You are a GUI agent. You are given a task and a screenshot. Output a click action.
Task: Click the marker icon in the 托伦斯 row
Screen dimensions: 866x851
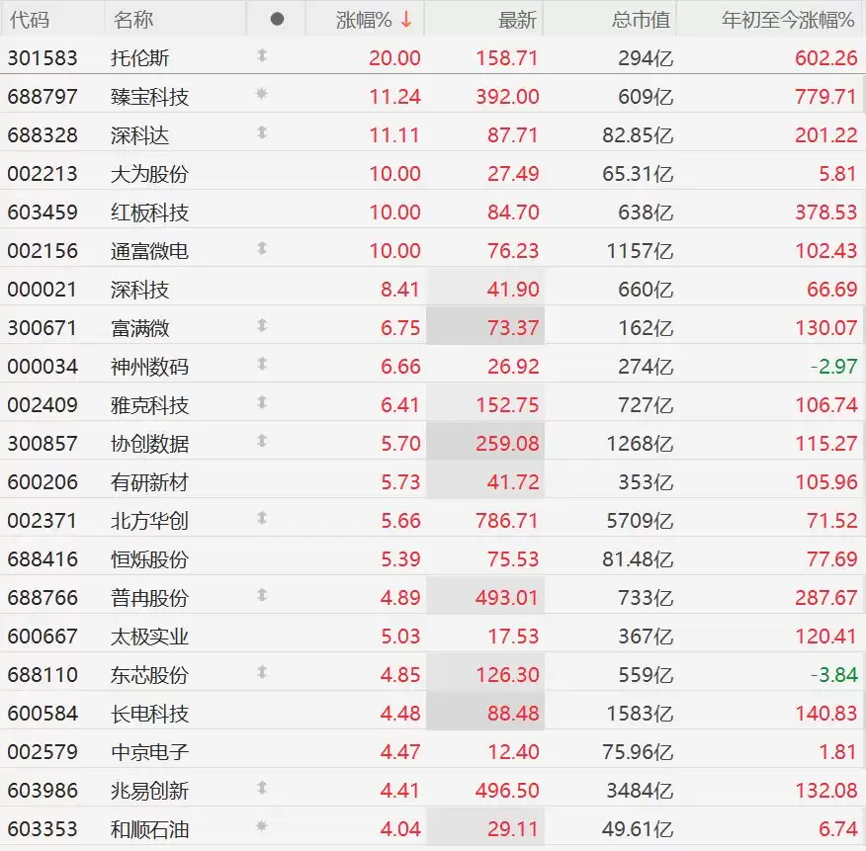tap(262, 55)
